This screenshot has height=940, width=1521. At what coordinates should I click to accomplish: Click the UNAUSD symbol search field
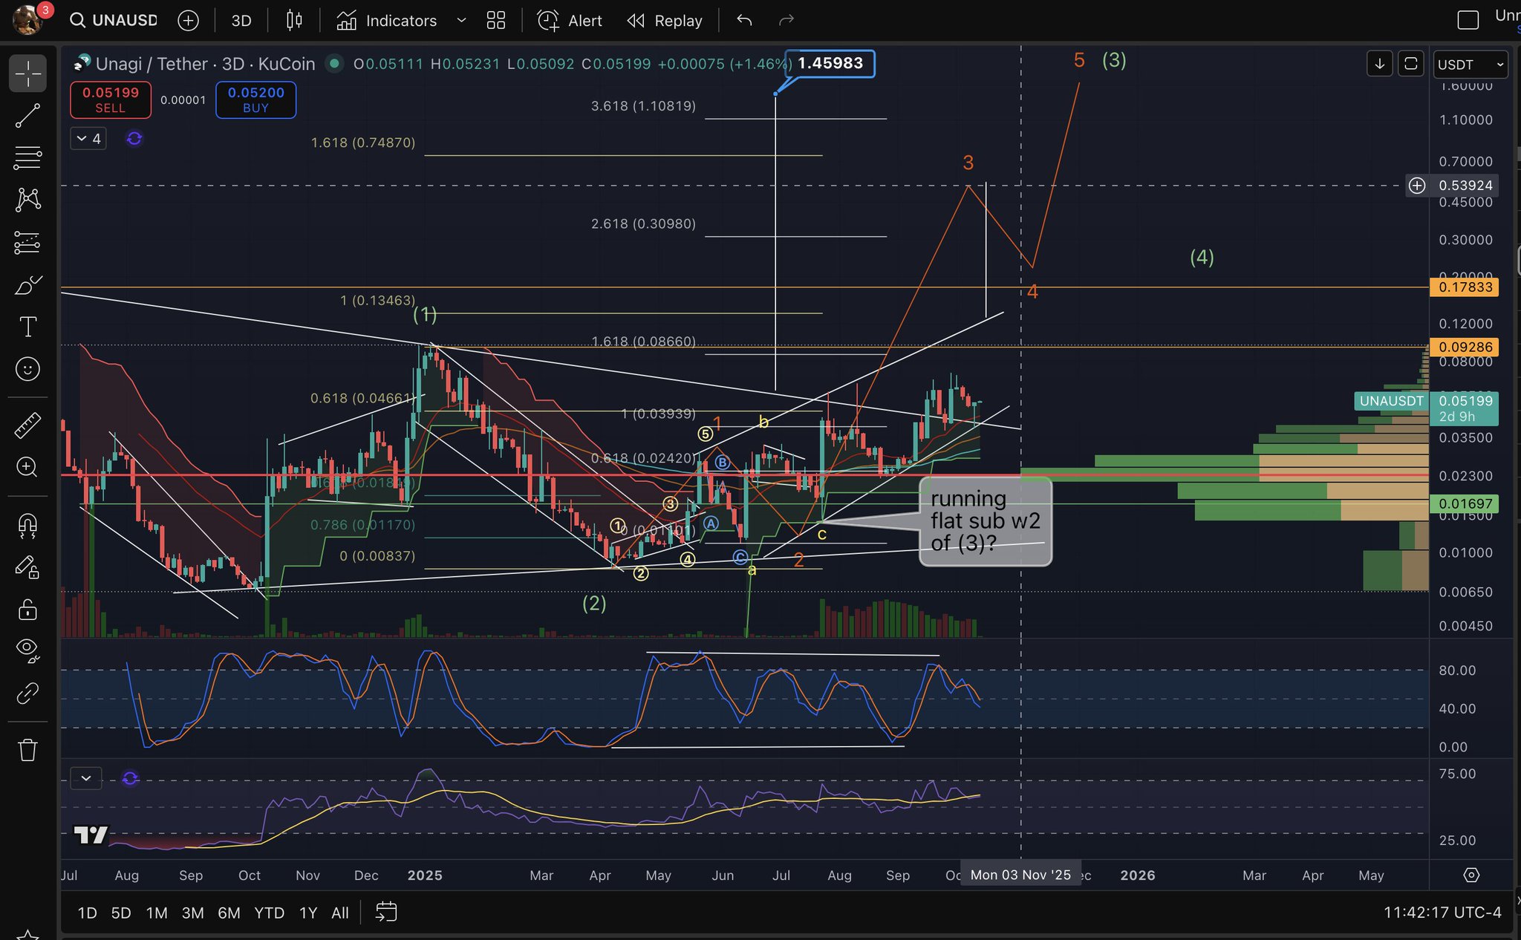click(115, 20)
